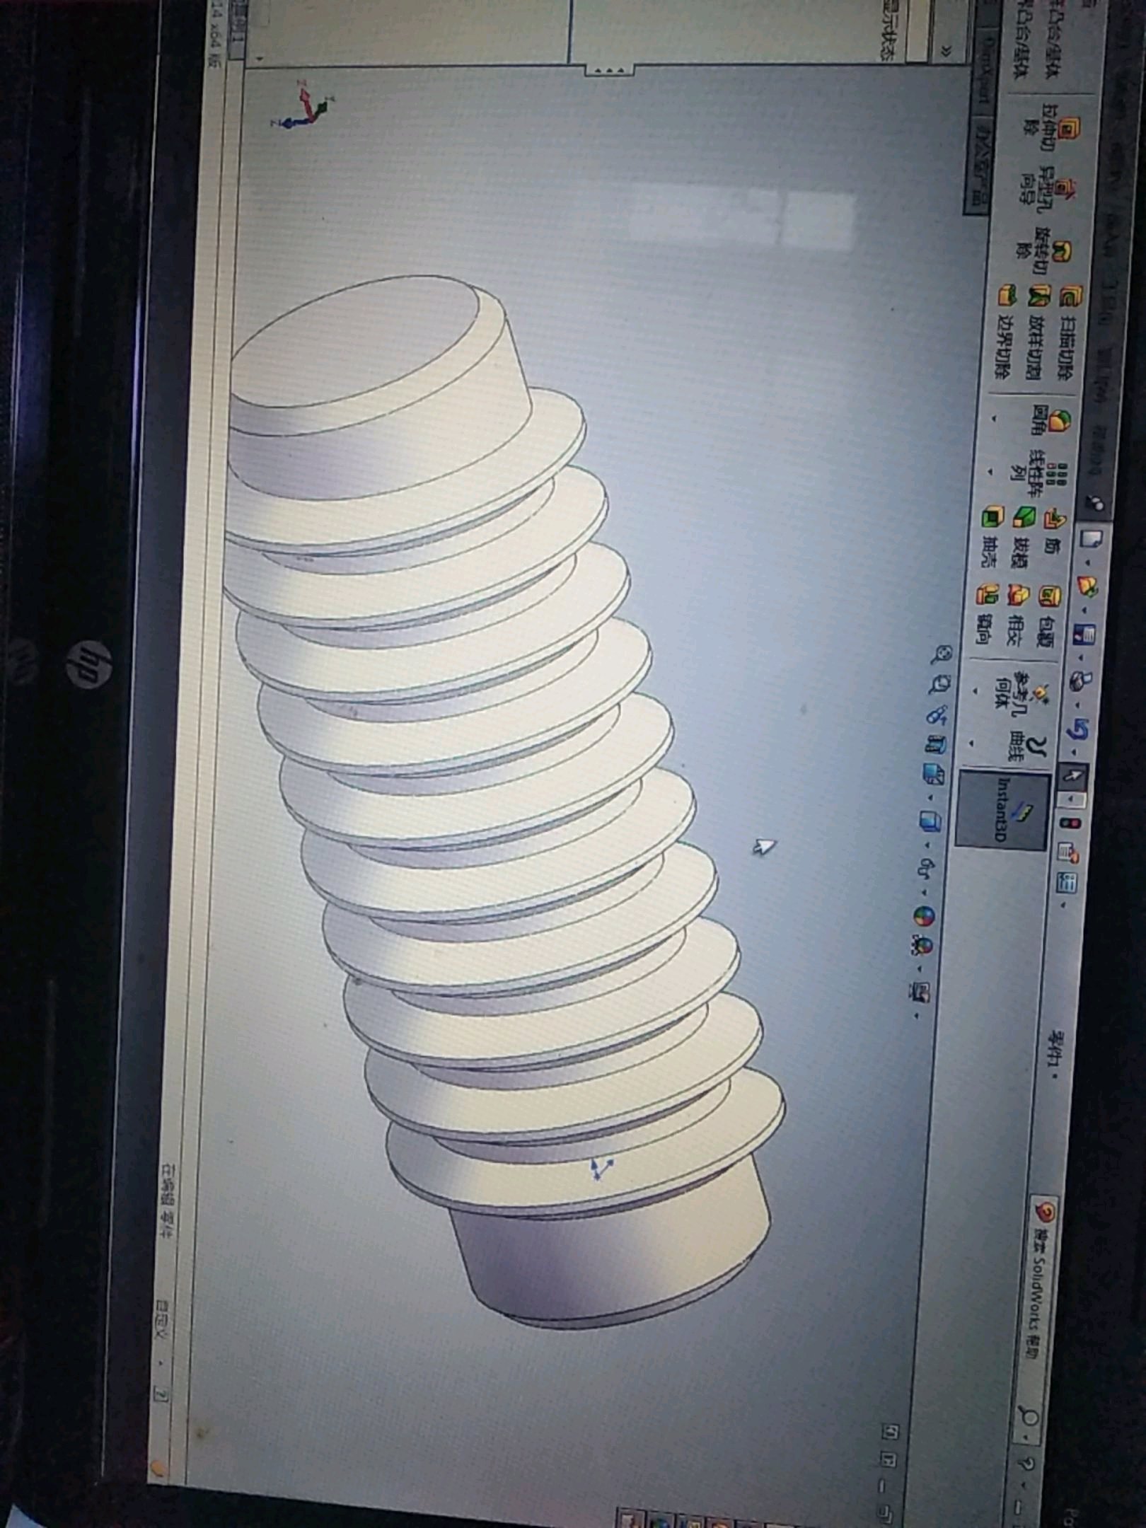Expand the panel double-chevron arrow
Viewport: 1146px width, 1528px height.
click(945, 50)
